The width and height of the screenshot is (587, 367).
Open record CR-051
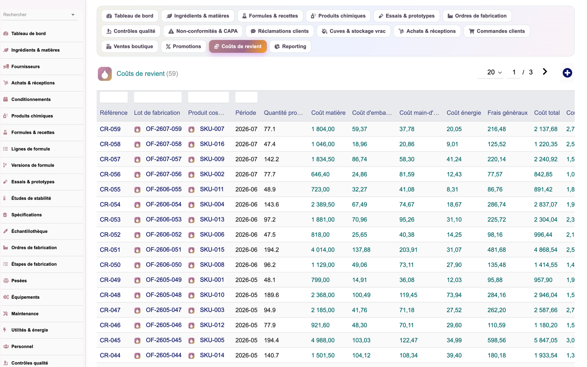(x=110, y=250)
